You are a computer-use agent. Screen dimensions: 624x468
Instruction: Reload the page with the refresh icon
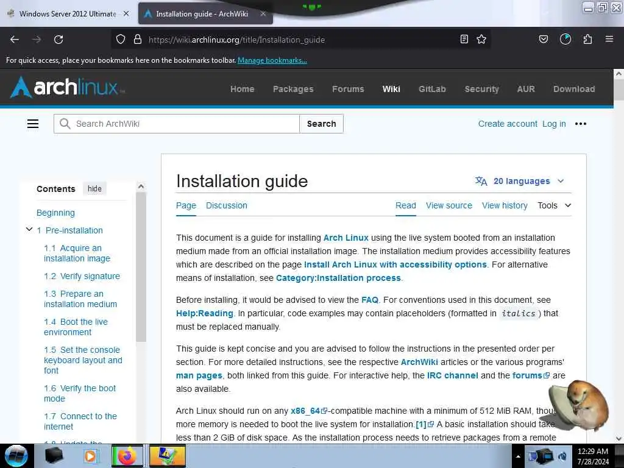pyautogui.click(x=58, y=40)
